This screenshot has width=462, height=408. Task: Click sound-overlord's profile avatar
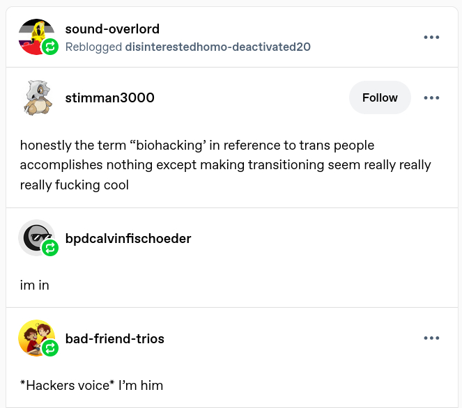35,35
